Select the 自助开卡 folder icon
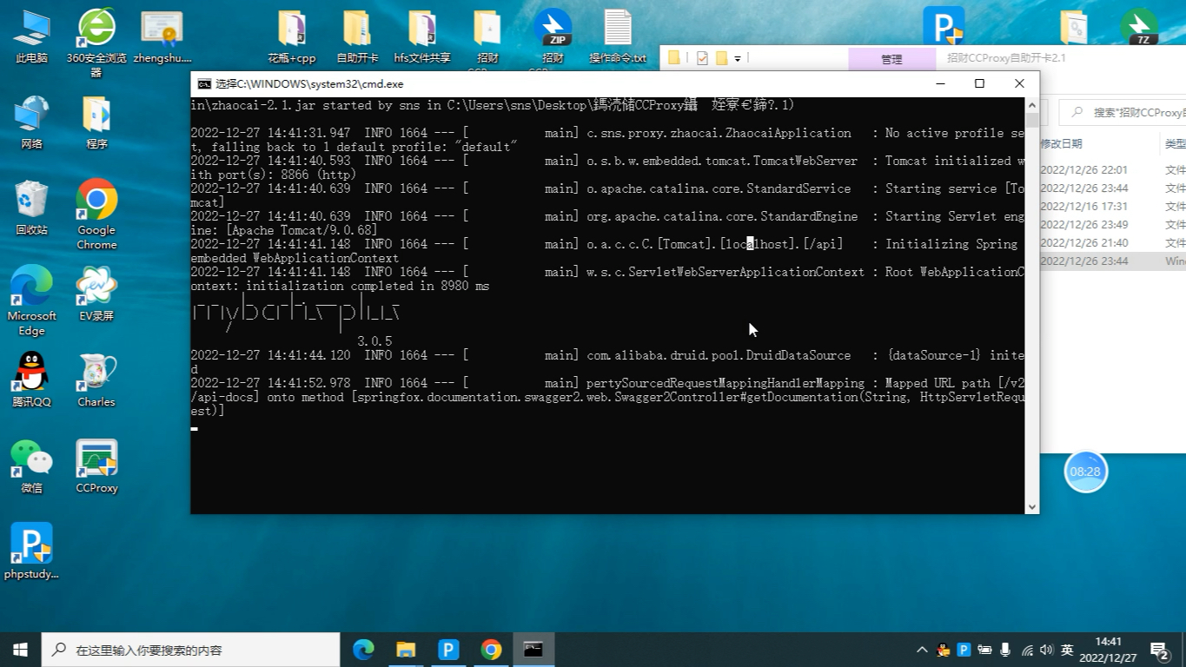The width and height of the screenshot is (1186, 667). 357,36
